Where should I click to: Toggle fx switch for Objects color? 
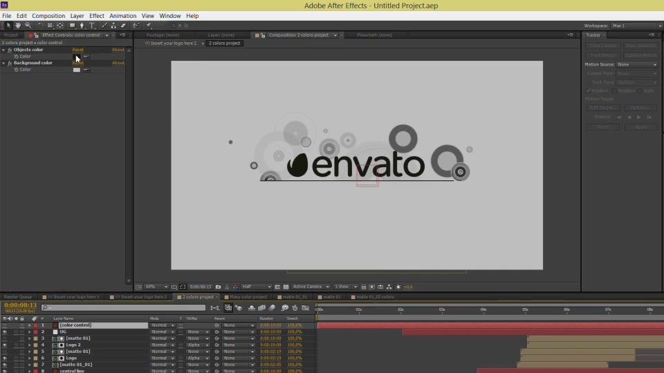point(10,50)
